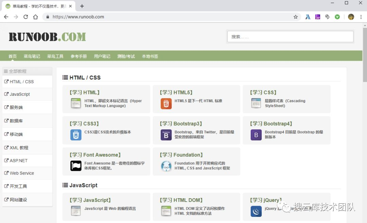Click the orange HTML5 shield icon
The width and height of the screenshot is (367, 223).
[x=166, y=104]
